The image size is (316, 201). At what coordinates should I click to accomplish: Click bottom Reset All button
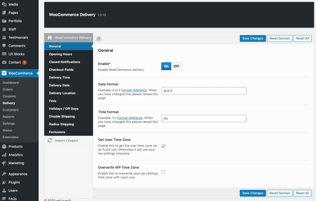click(x=302, y=193)
